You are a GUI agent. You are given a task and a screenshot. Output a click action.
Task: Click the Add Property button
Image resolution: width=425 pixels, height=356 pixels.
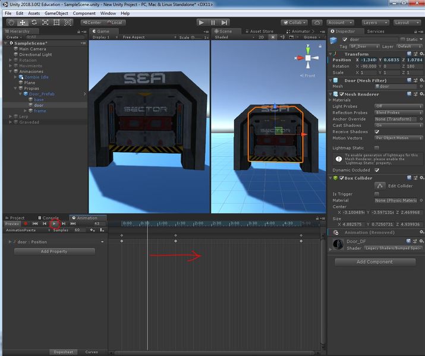(54, 251)
